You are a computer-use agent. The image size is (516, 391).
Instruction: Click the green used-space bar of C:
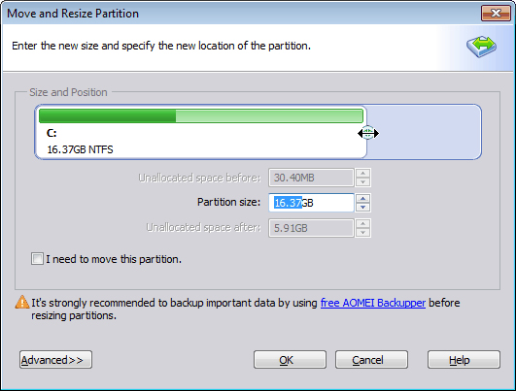click(107, 116)
